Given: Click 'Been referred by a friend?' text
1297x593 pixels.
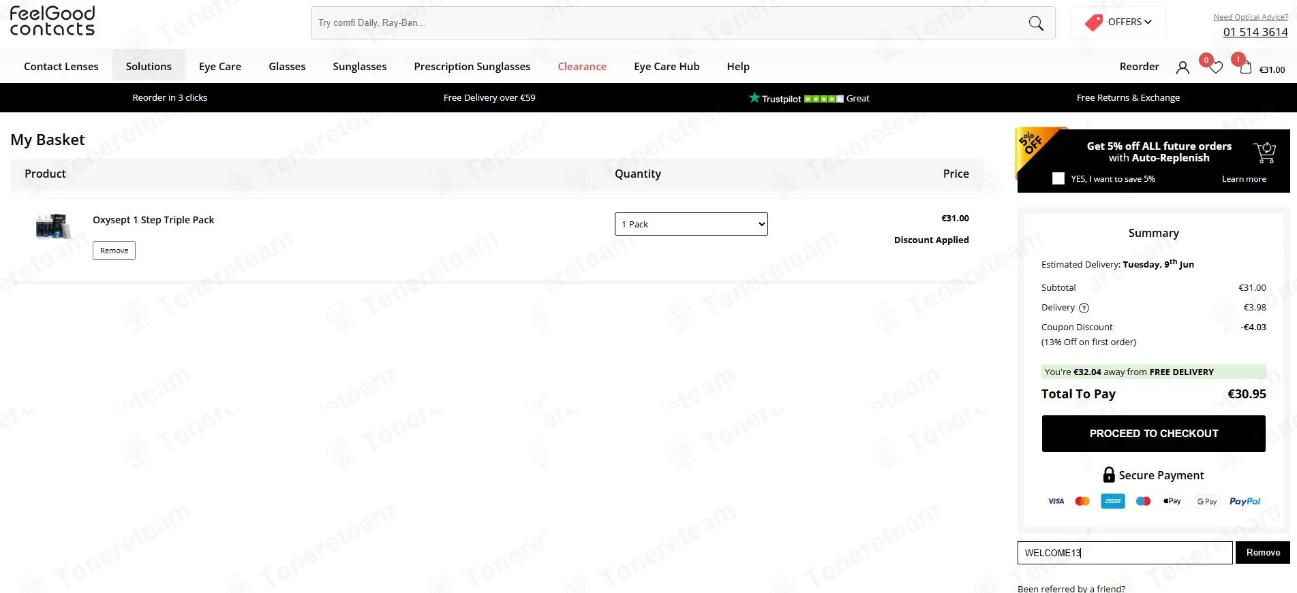Looking at the screenshot, I should click(x=1071, y=588).
